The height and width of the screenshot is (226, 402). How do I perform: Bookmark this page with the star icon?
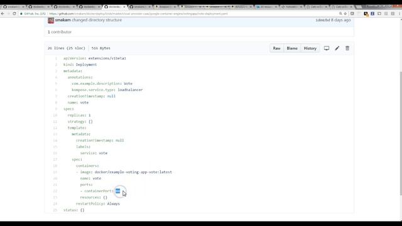click(345, 14)
